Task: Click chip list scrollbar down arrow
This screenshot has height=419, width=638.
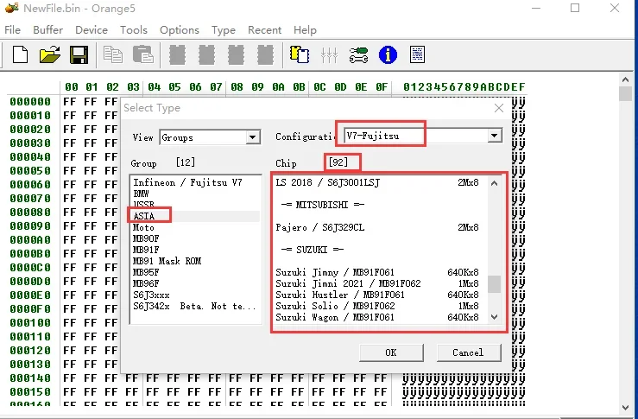Action: pyautogui.click(x=495, y=317)
